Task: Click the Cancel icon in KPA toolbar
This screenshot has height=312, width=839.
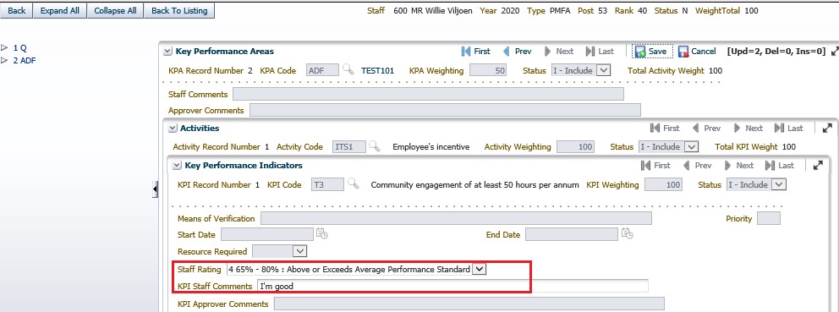Action: (x=683, y=52)
